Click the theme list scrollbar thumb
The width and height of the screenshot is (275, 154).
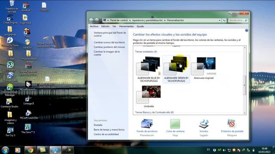pyautogui.click(x=244, y=86)
